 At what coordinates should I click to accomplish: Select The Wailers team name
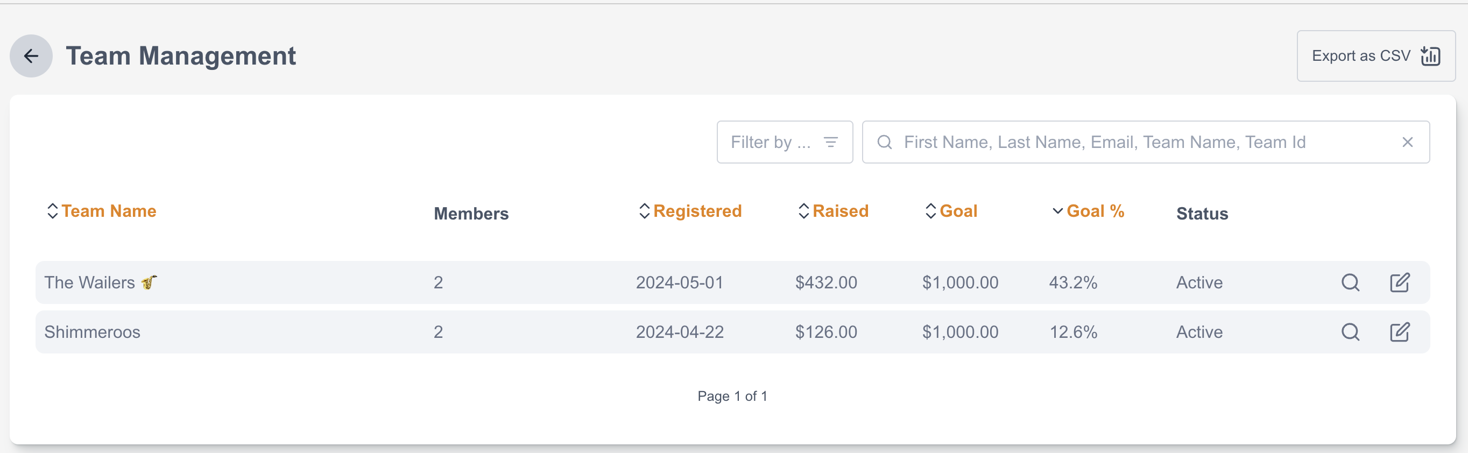[x=90, y=282]
